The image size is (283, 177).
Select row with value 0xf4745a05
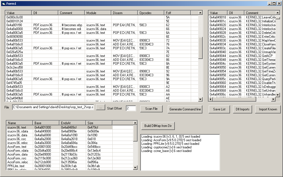click(102, 83)
